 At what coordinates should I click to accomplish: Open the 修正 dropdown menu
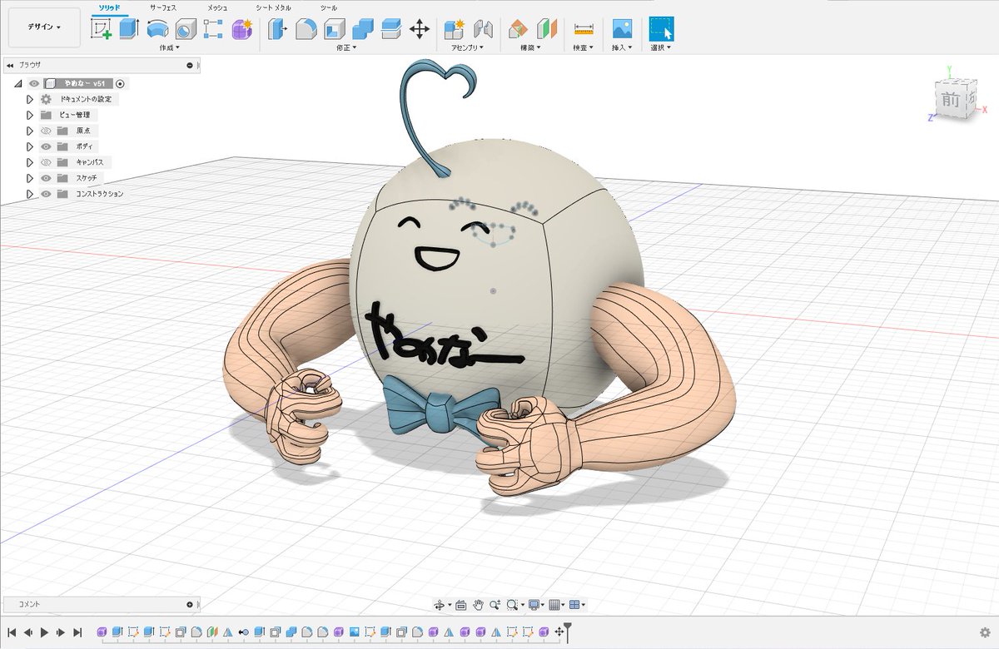point(346,47)
